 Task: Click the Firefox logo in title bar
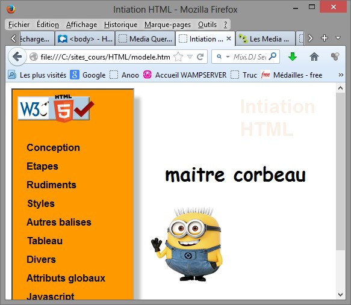pos(10,9)
